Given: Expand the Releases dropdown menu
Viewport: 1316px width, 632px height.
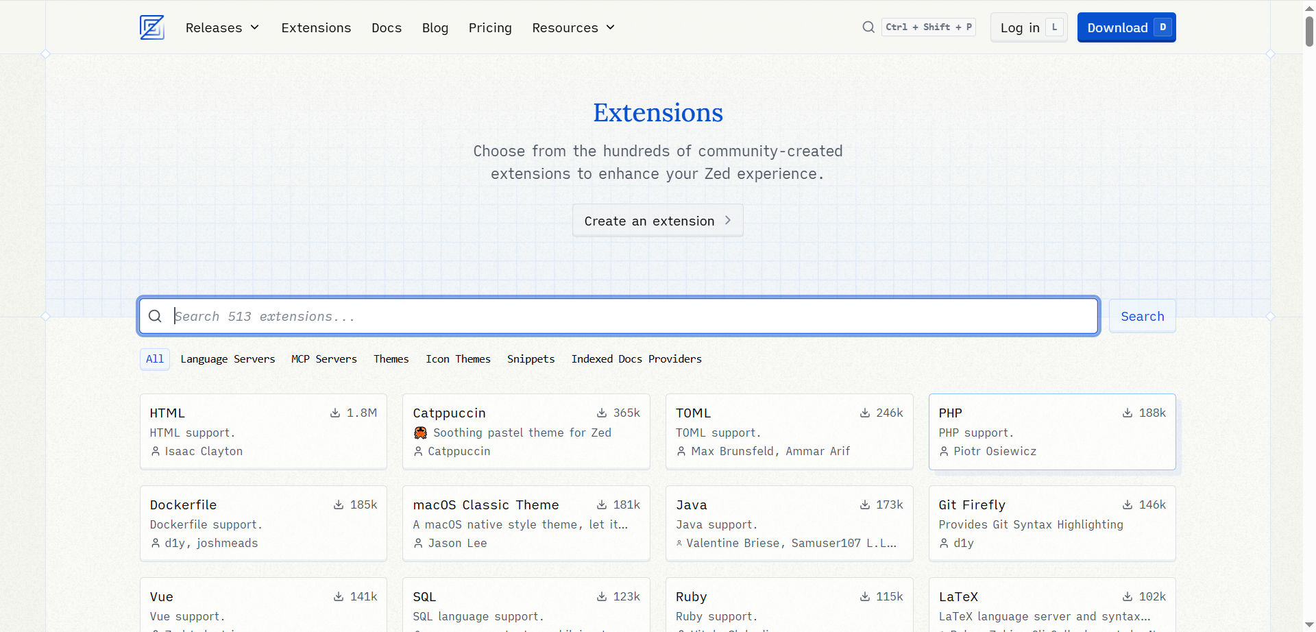Looking at the screenshot, I should [x=222, y=27].
